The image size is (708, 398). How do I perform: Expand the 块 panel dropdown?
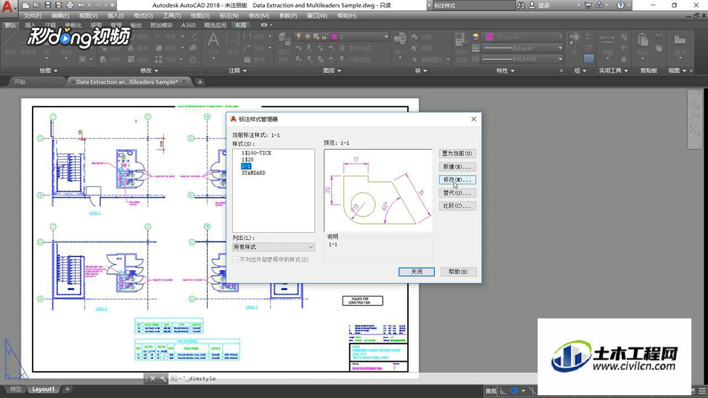click(420, 71)
